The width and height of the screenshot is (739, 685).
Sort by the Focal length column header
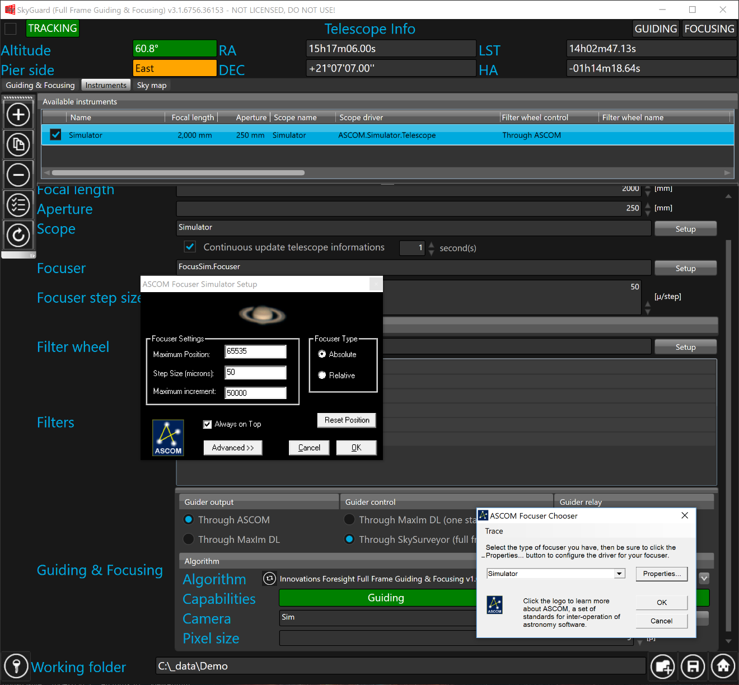[193, 118]
